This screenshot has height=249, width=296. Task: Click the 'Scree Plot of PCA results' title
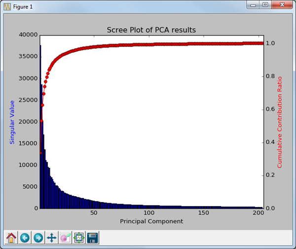[x=151, y=30]
